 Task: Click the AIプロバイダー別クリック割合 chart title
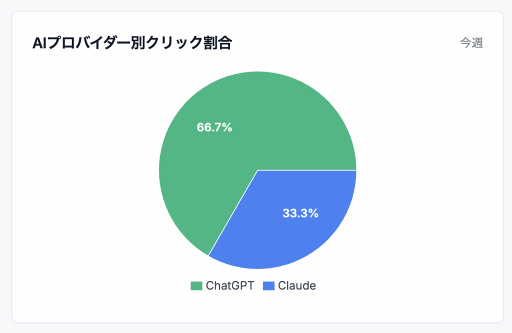pyautogui.click(x=132, y=43)
